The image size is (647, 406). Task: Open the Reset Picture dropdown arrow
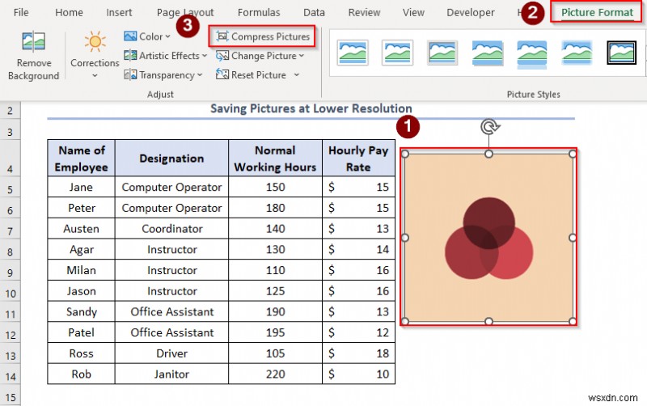pos(296,75)
